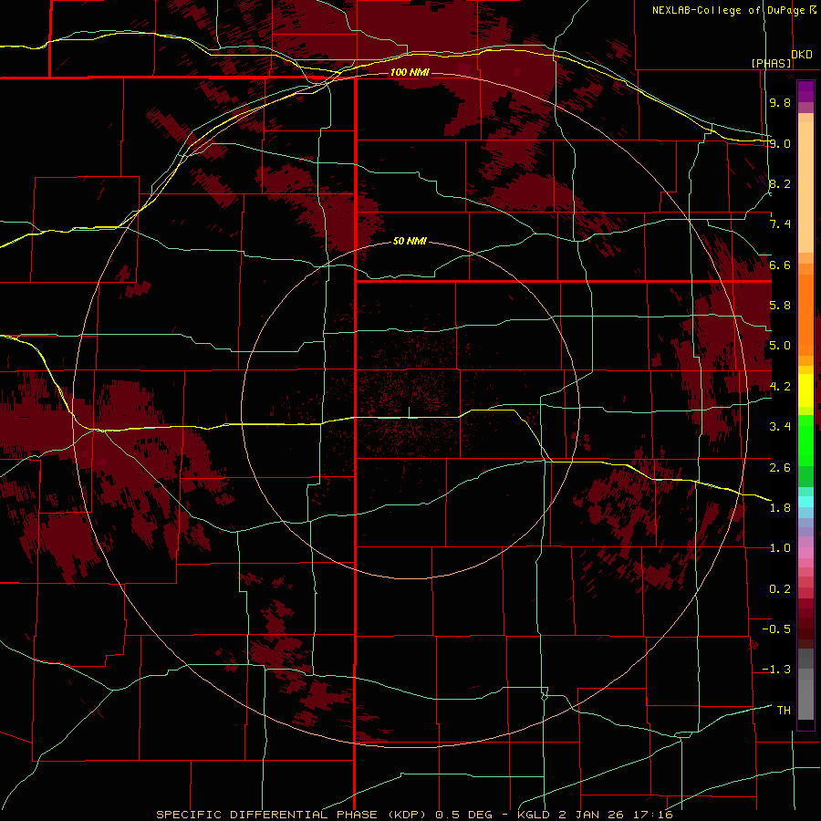Click the yellow color bar segment
Image resolution: width=821 pixels, height=821 pixels.
805,390
